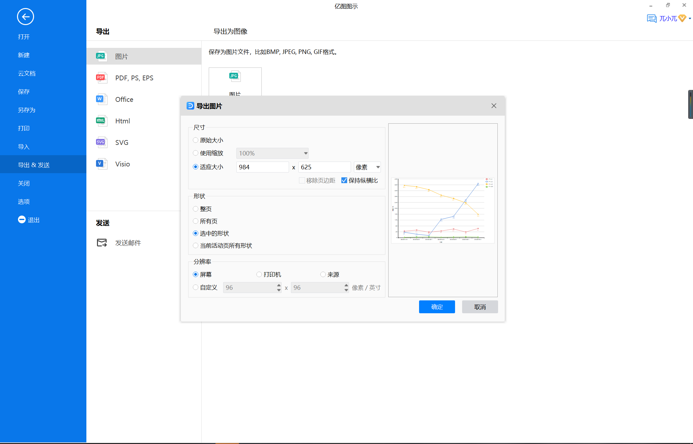The width and height of the screenshot is (693, 444).
Task: Choose the printer resolution radio button
Action: tap(259, 274)
